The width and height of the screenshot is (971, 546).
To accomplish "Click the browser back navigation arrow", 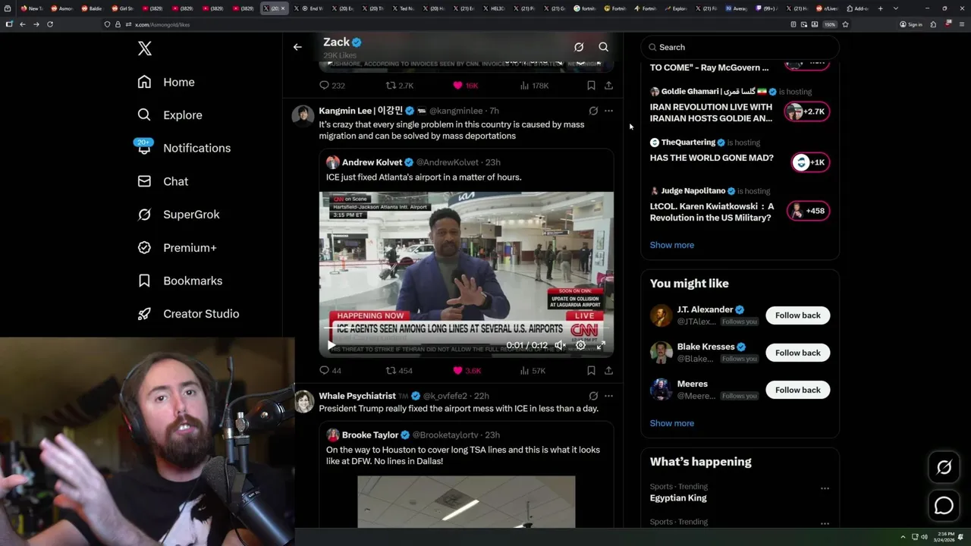I will tap(23, 24).
